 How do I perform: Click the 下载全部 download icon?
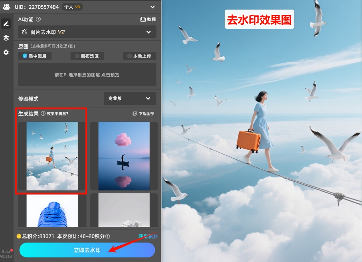click(135, 113)
